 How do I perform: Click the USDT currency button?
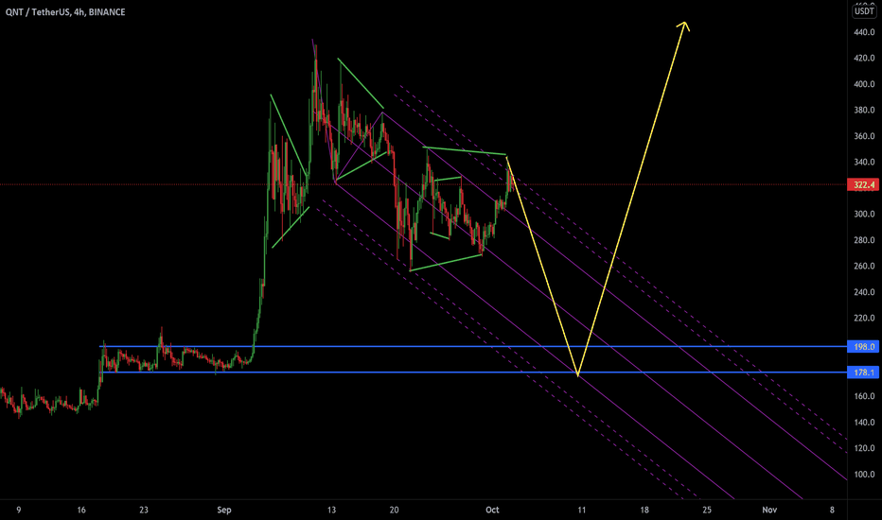863,11
